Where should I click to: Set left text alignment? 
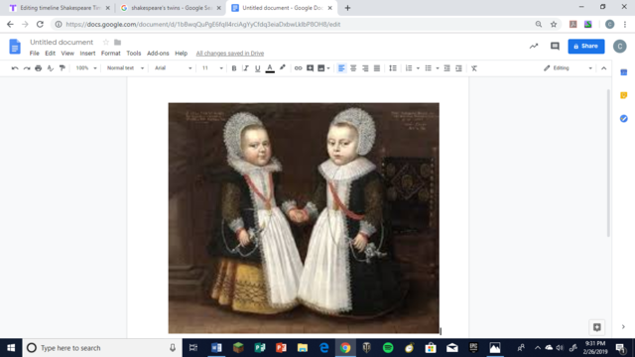341,68
